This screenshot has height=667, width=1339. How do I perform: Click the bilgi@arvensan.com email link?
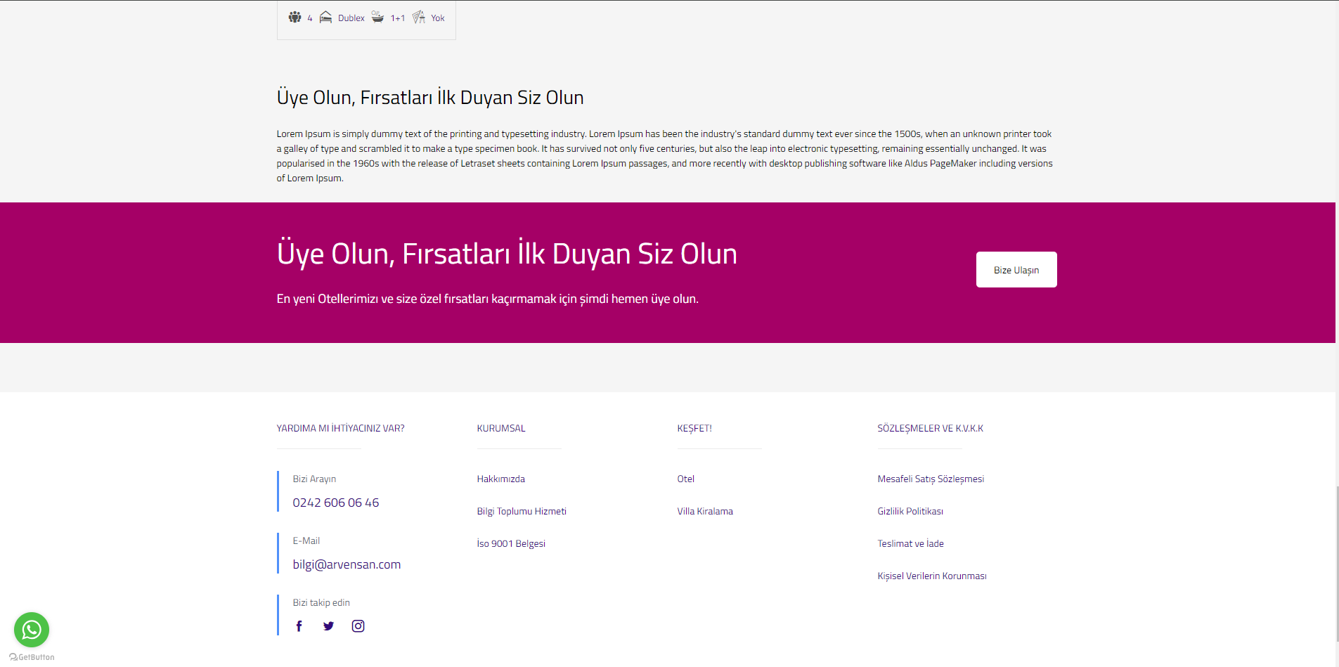click(347, 564)
